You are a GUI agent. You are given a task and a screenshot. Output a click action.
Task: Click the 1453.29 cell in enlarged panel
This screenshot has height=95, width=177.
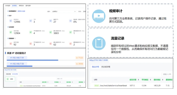157,86
